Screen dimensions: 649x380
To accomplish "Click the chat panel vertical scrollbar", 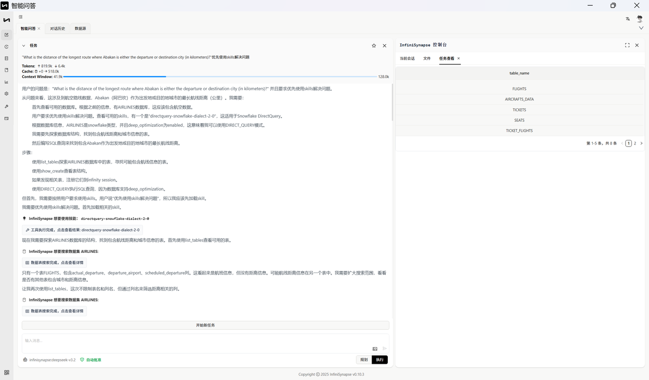I will click(x=392, y=101).
